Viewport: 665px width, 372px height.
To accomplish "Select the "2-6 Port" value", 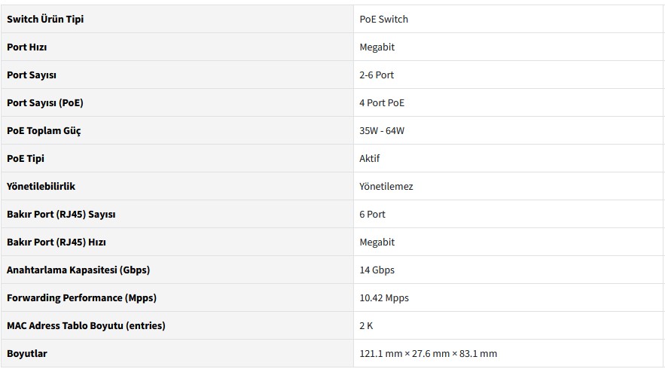I will point(377,75).
